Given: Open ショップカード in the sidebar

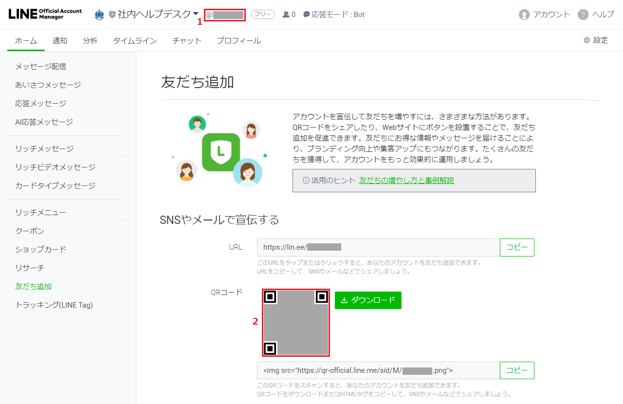Looking at the screenshot, I should pos(40,249).
